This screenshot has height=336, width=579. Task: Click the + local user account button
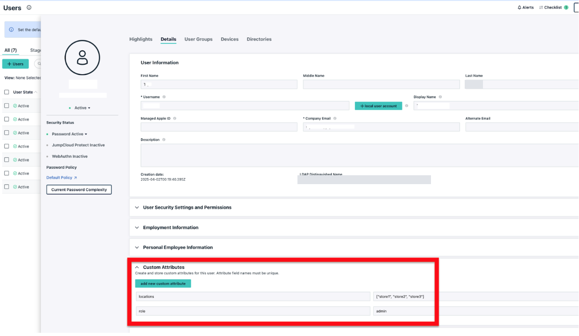(379, 106)
